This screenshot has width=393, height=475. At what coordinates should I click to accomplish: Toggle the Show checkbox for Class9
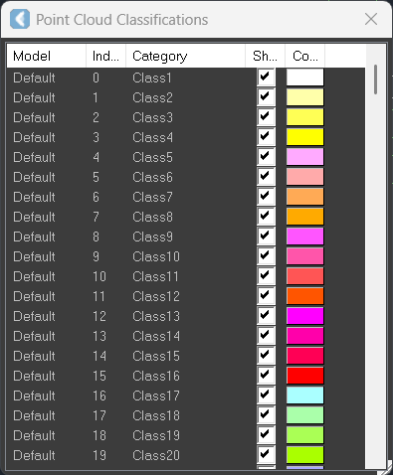[266, 237]
